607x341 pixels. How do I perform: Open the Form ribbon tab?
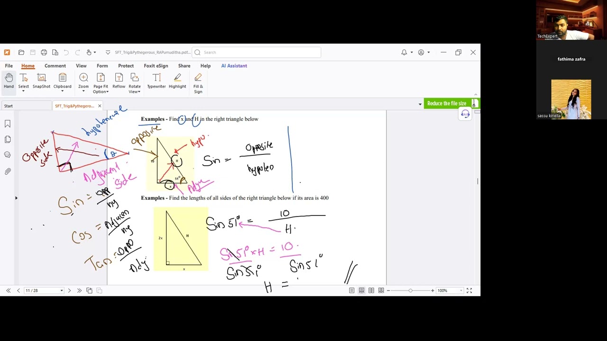point(102,66)
